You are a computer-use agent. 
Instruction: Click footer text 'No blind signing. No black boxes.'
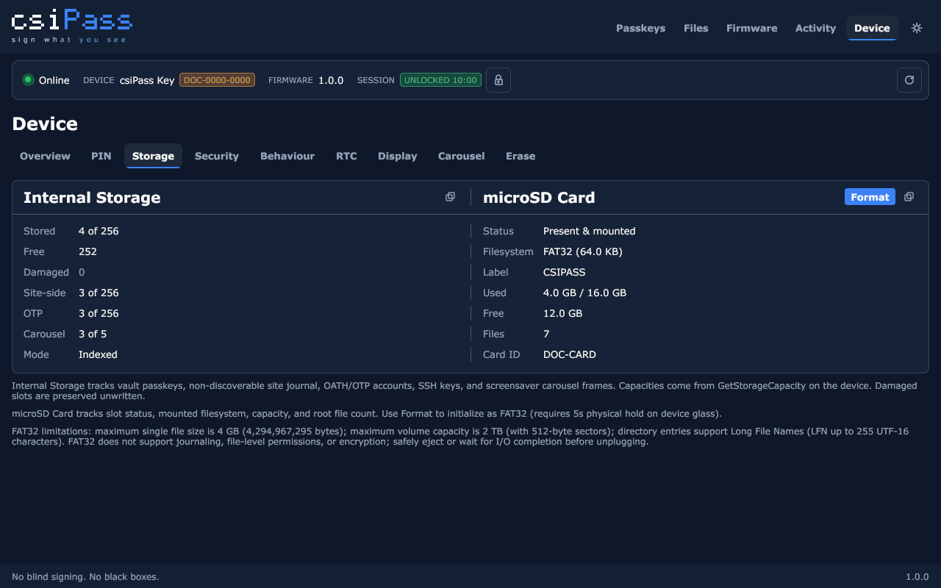pos(85,577)
